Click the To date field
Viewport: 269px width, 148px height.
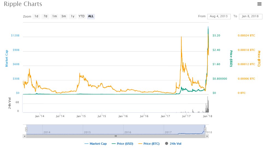tap(250, 16)
